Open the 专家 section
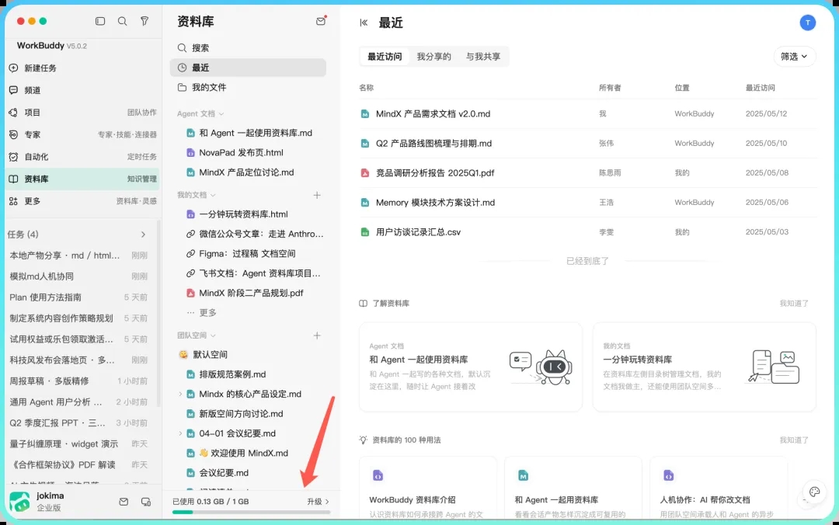This screenshot has height=525, width=839. coord(83,135)
